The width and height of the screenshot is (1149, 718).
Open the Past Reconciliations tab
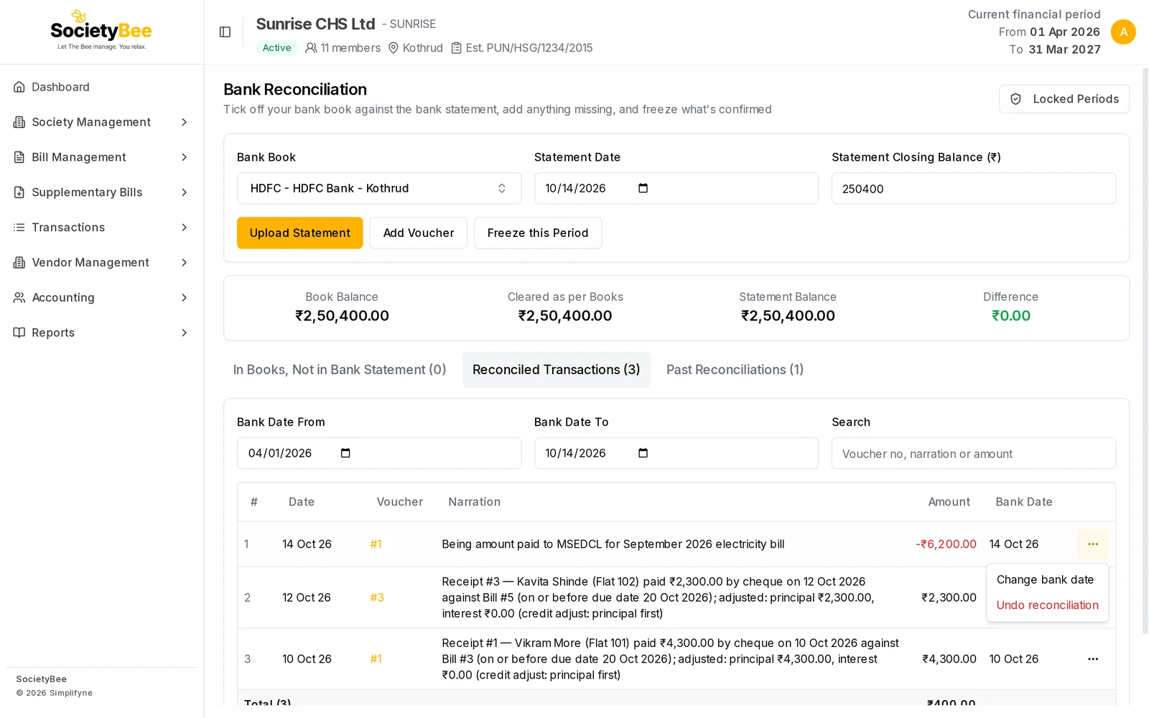tap(735, 370)
